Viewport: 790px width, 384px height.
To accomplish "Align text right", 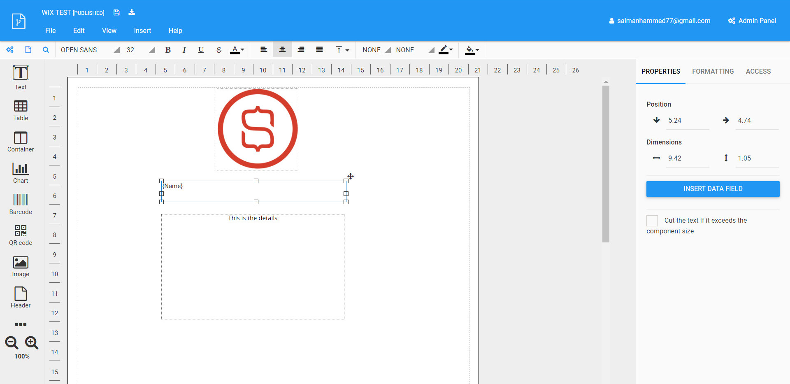I will coord(301,50).
